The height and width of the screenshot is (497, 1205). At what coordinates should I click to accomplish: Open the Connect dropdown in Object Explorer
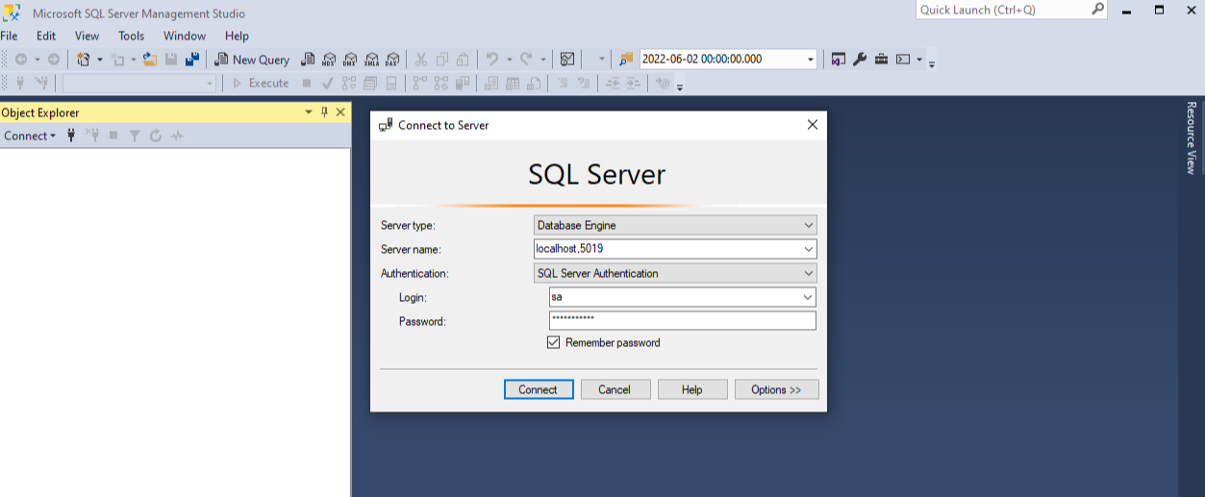[x=30, y=136]
